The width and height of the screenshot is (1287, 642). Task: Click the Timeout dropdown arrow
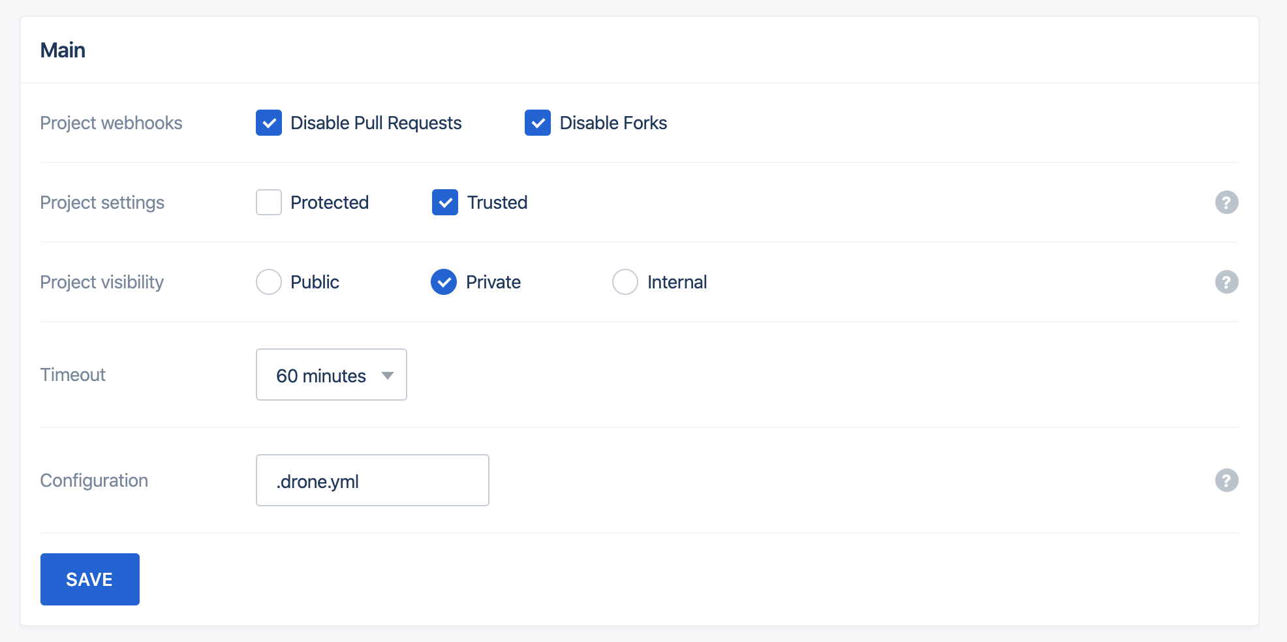click(388, 376)
